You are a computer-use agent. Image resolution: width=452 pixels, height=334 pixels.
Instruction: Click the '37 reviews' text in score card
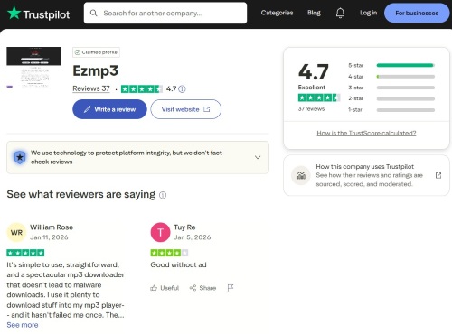point(311,108)
